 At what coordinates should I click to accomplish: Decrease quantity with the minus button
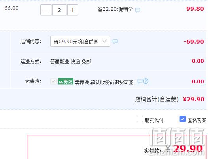point(46,10)
